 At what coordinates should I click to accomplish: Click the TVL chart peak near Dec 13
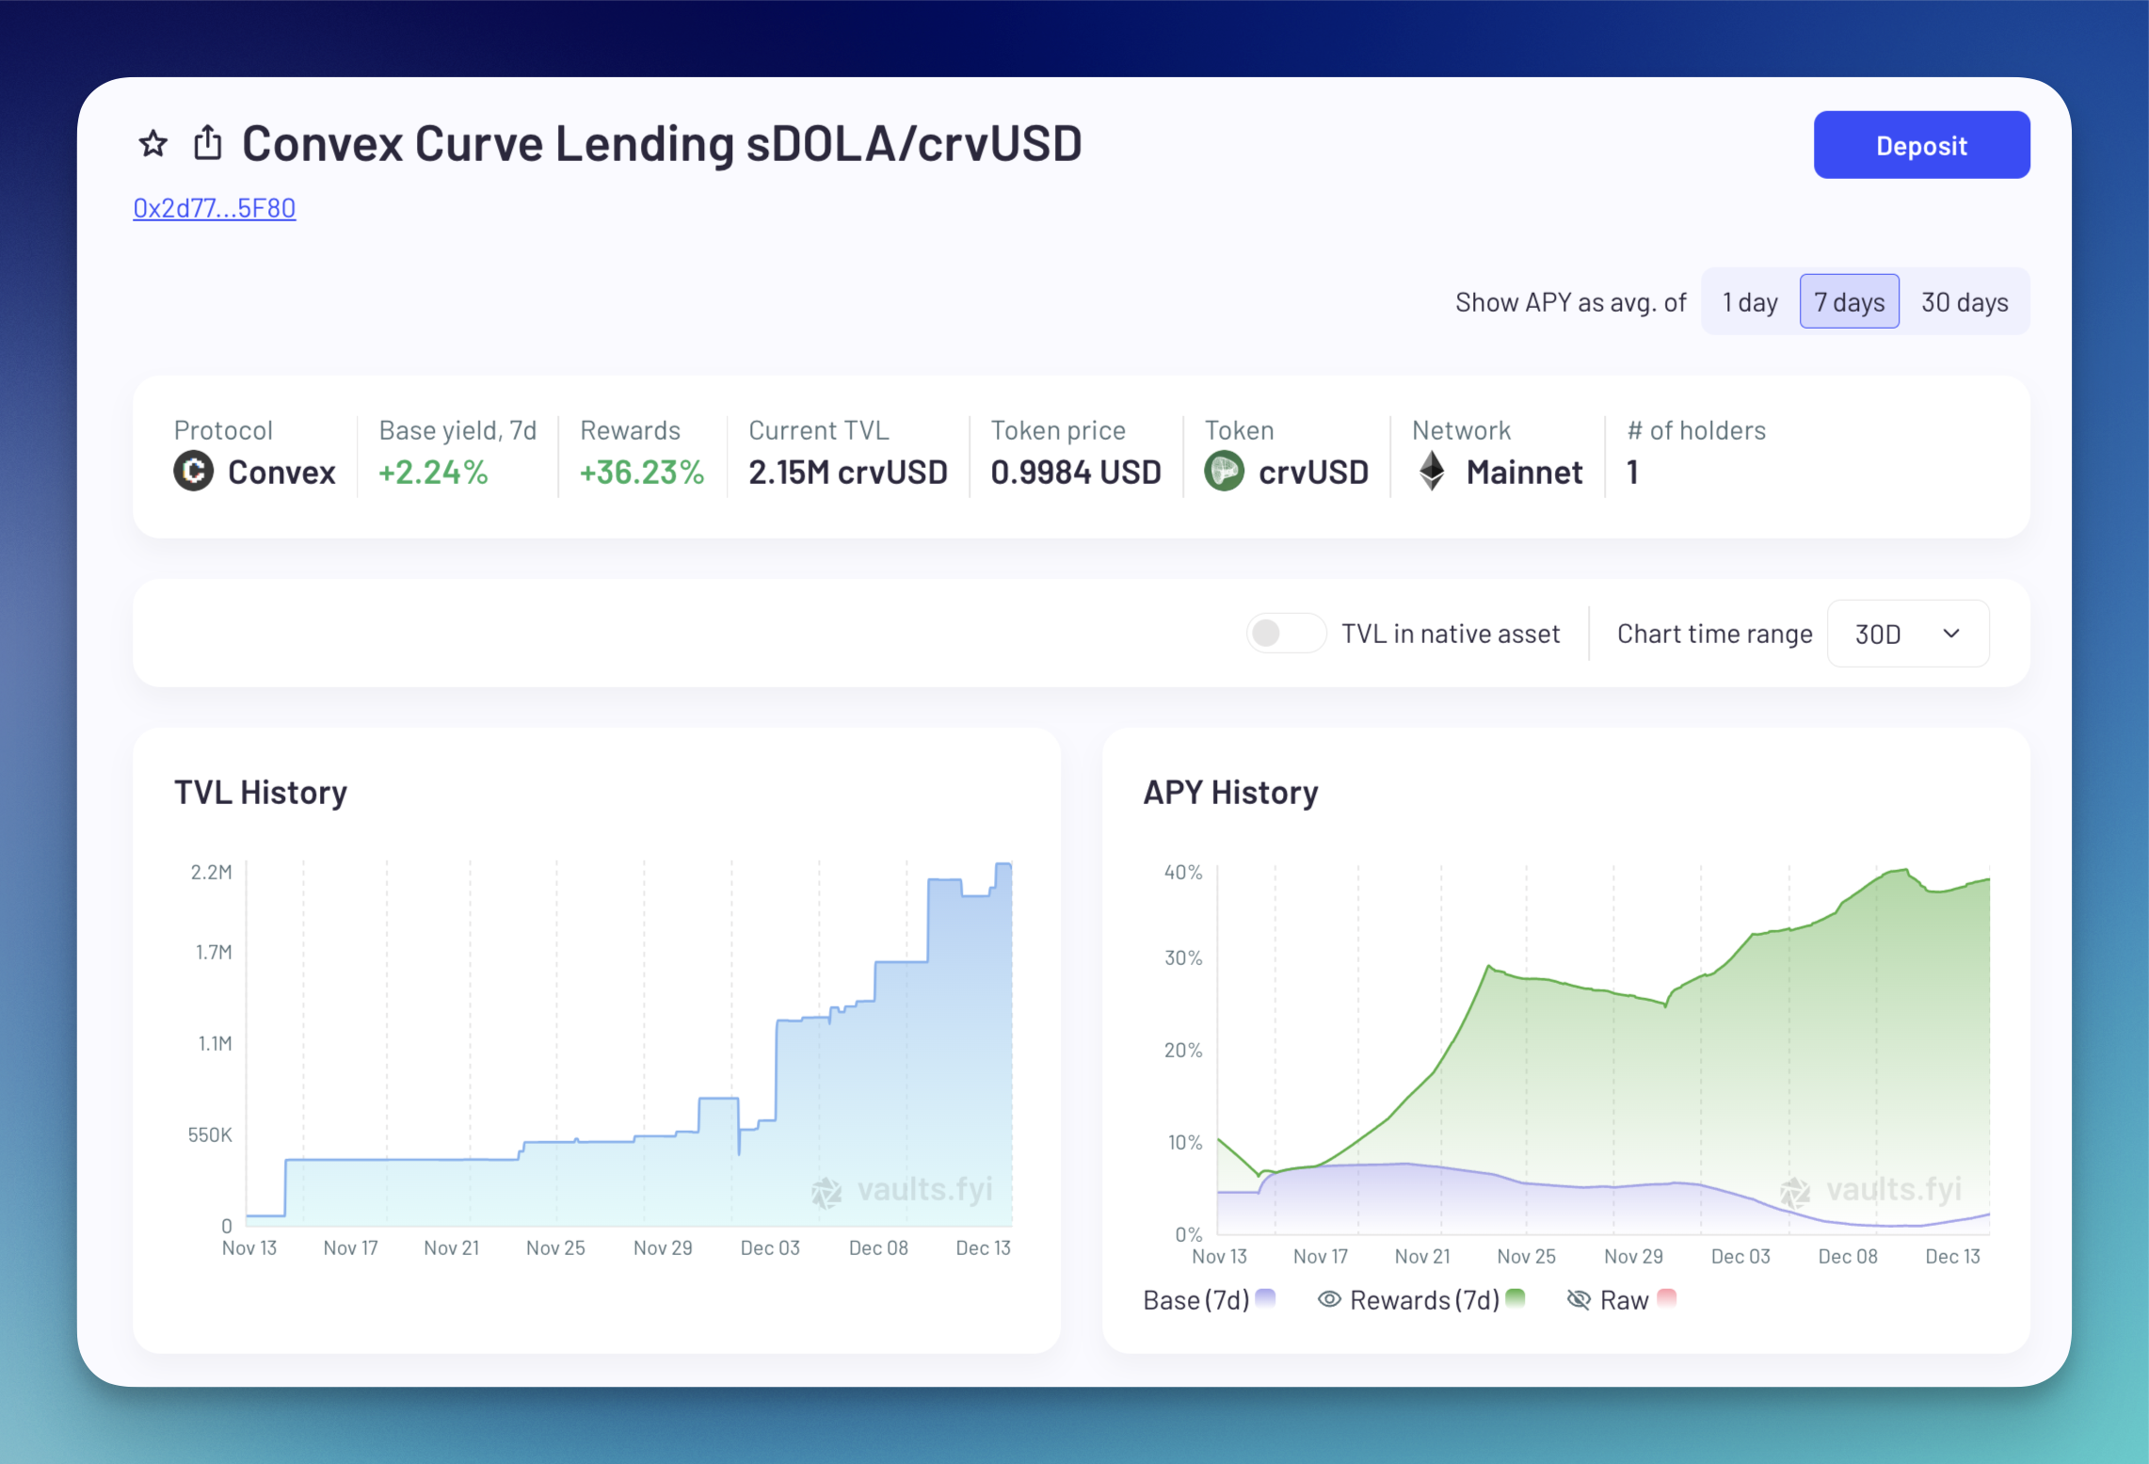click(1003, 863)
